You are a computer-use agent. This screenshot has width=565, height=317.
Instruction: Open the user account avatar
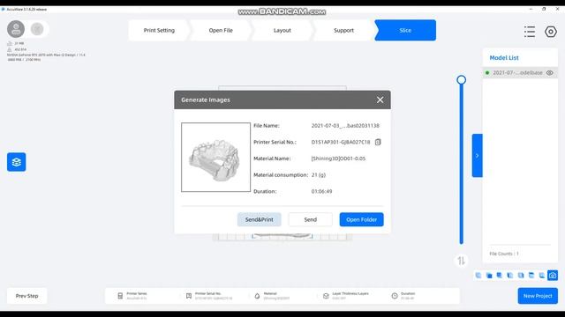(x=16, y=29)
